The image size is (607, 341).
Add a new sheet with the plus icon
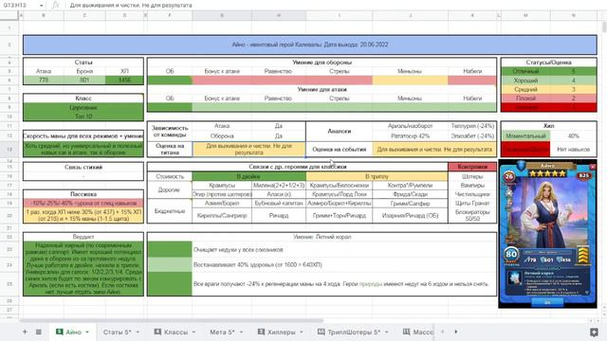point(25,332)
